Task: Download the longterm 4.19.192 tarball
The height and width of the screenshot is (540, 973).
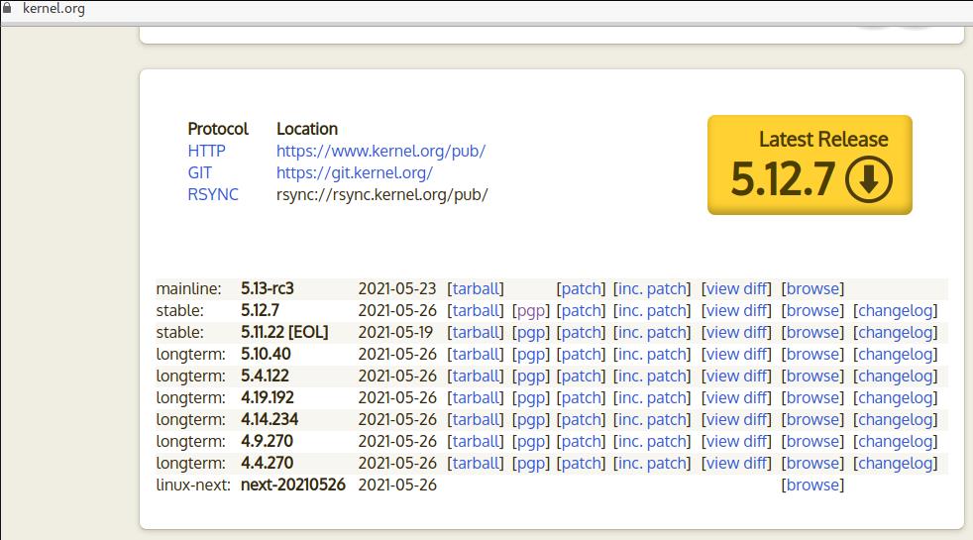Action: (476, 397)
